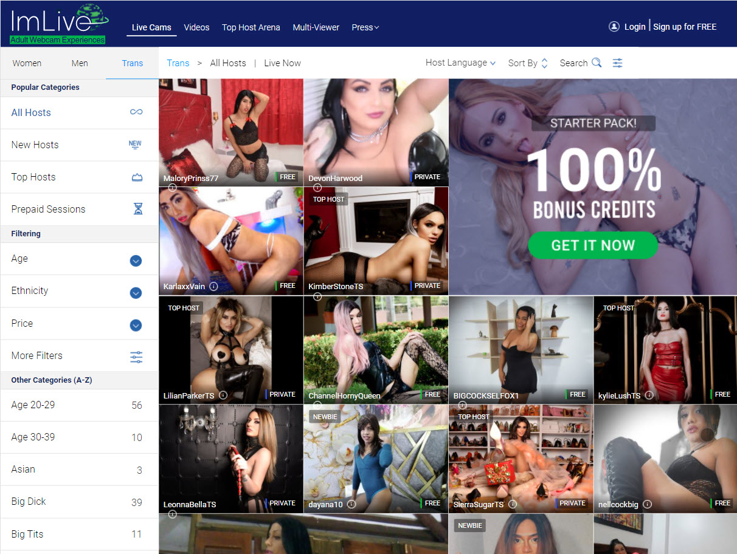Open the Sort By options
The height and width of the screenshot is (554, 737).
[528, 63]
